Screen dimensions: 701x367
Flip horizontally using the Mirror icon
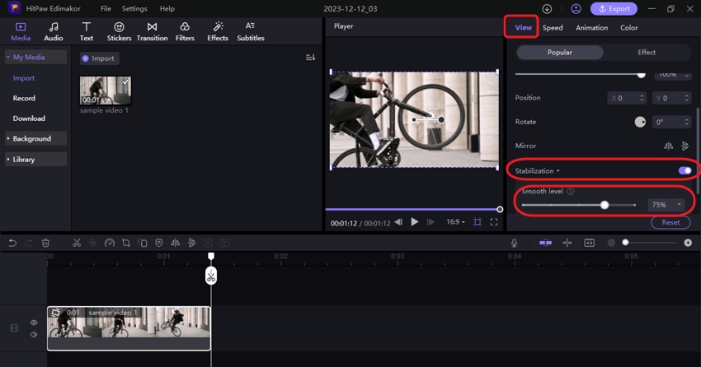669,146
